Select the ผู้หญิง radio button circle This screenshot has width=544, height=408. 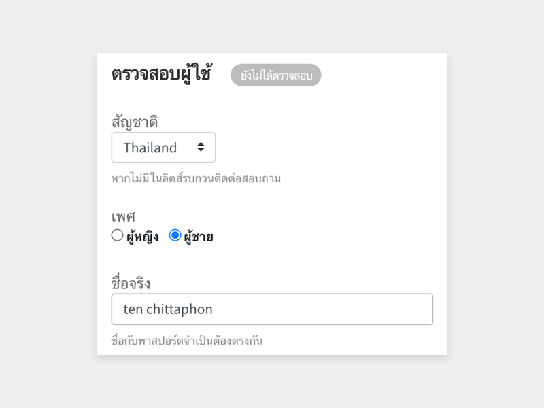point(117,235)
